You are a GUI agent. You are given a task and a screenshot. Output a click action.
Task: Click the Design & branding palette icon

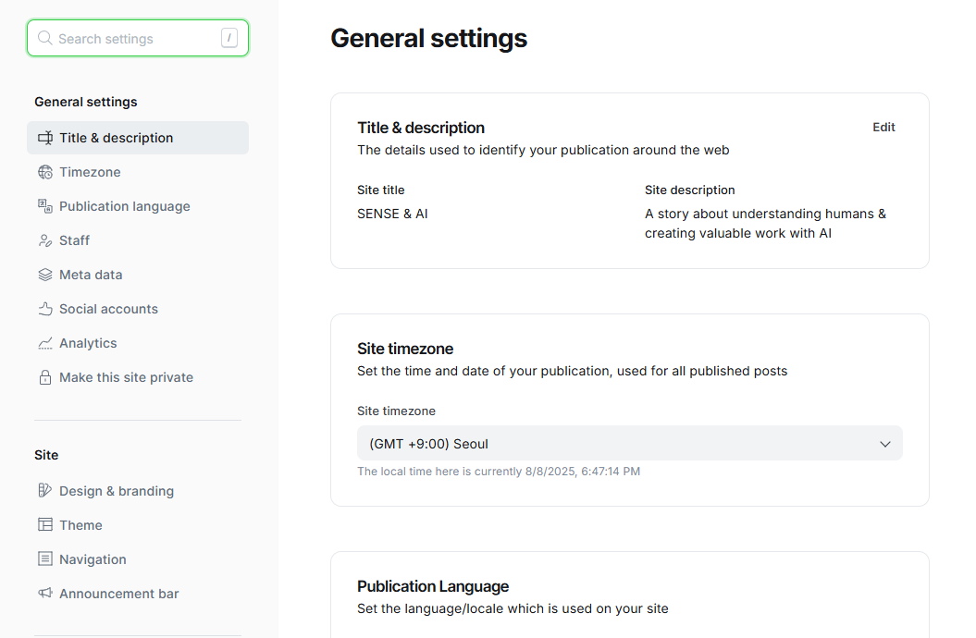[x=44, y=491]
